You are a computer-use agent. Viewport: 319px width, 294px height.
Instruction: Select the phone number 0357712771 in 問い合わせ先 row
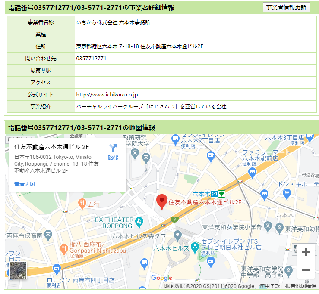coord(91,59)
